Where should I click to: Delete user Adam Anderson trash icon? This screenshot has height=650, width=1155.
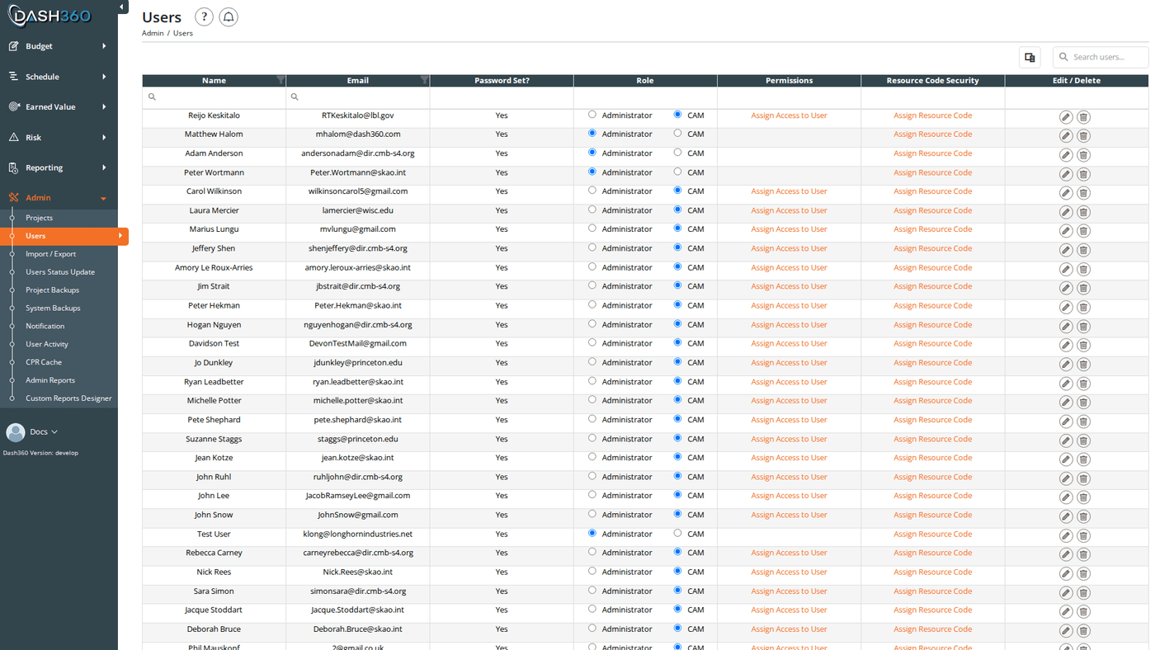click(x=1084, y=155)
